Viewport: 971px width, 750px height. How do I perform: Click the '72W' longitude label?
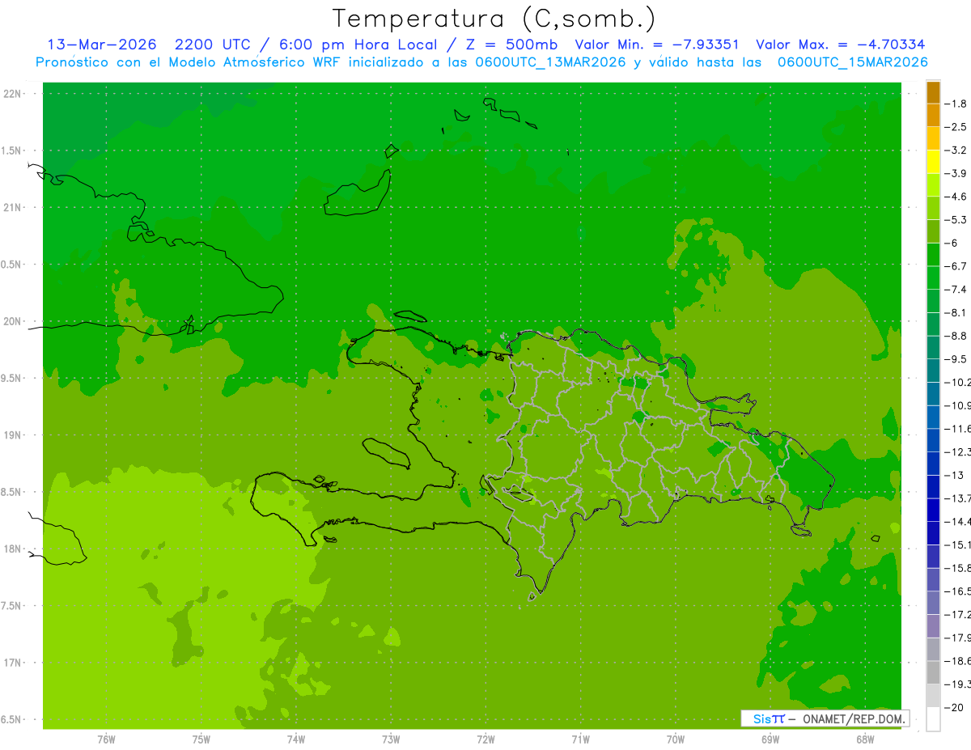pos(485,739)
